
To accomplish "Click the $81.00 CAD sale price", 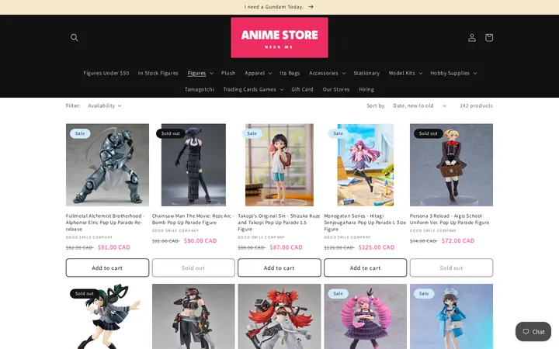I will pos(113,247).
